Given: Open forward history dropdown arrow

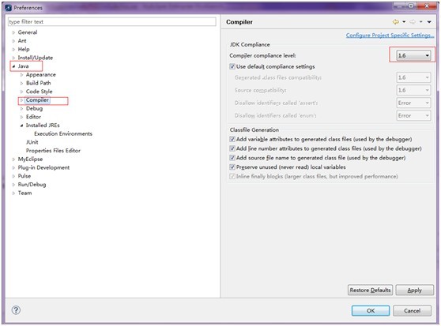Looking at the screenshot, I should [420, 22].
